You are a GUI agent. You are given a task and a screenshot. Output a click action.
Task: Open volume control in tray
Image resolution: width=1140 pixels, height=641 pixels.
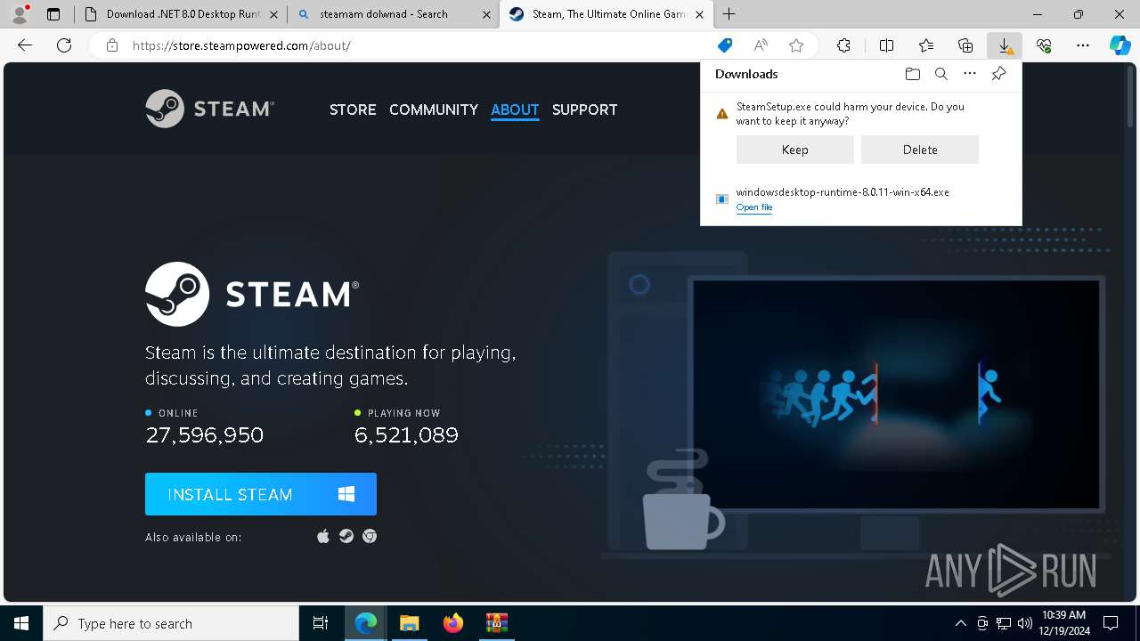(x=1025, y=623)
